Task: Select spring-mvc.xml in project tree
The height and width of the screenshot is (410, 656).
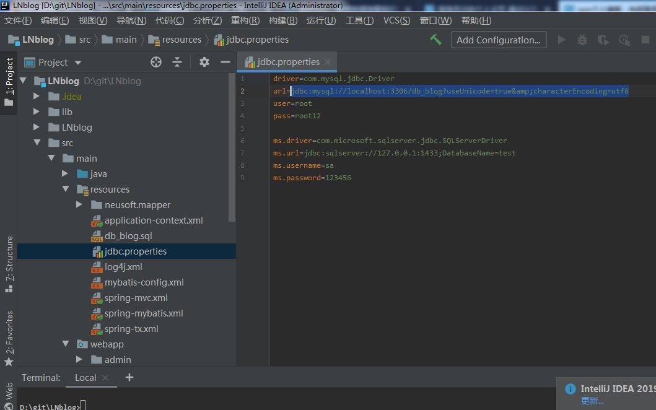Action: click(x=136, y=298)
